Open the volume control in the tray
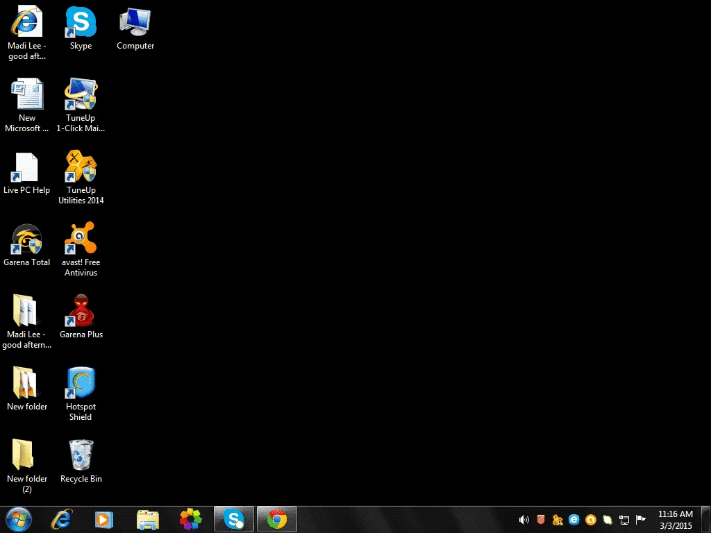Image resolution: width=711 pixels, height=533 pixels. click(x=524, y=520)
